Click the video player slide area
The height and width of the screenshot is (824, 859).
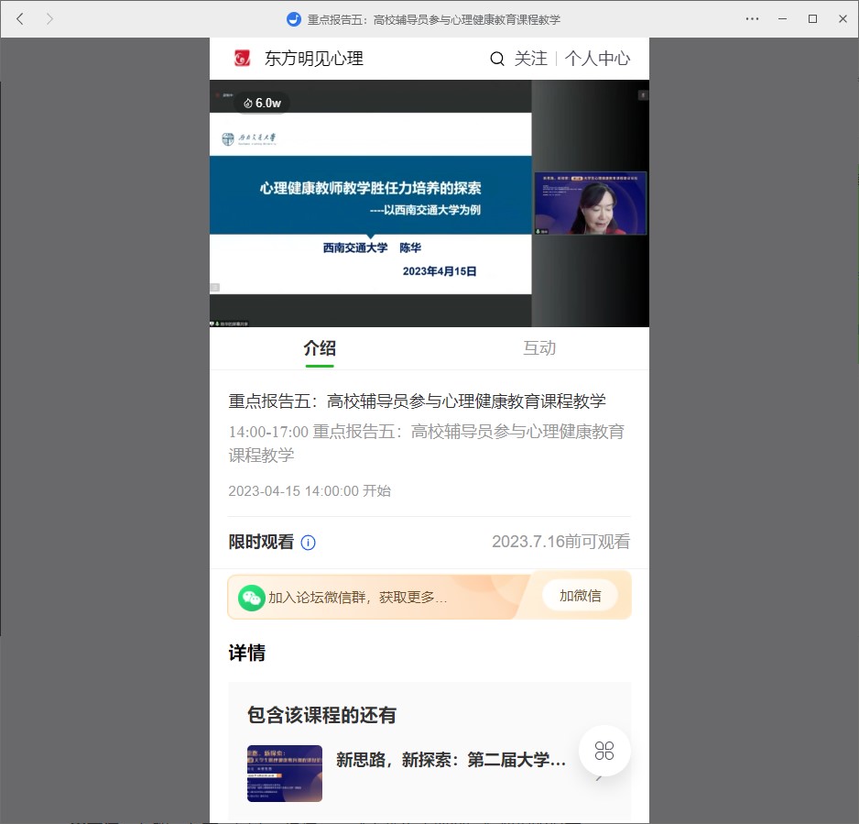coord(370,203)
